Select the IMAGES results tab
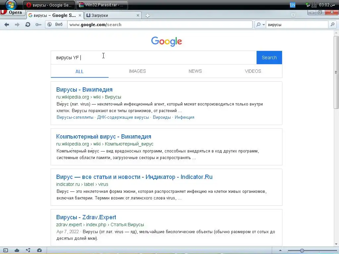The height and width of the screenshot is (254, 339). tap(137, 71)
